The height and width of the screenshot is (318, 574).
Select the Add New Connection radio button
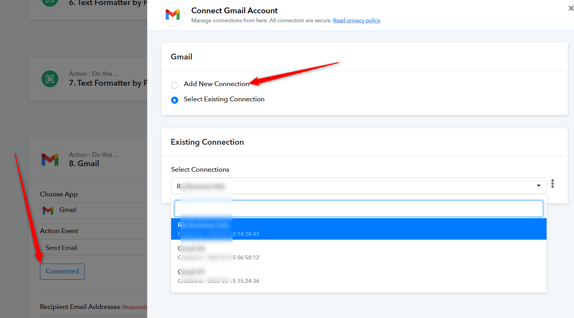coord(175,85)
